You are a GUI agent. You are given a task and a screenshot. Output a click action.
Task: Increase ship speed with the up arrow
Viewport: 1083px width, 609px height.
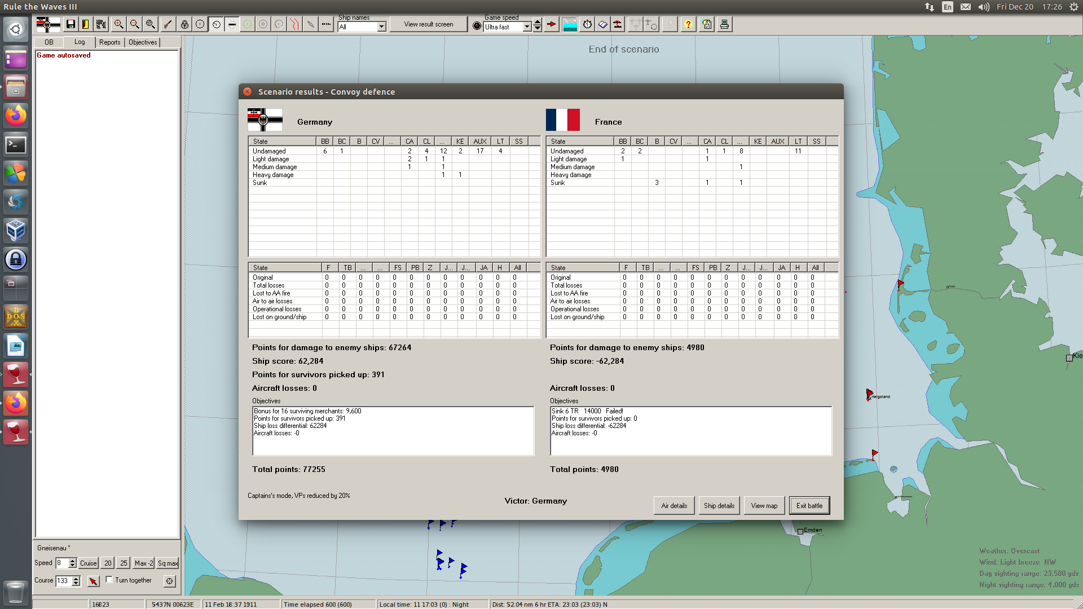[72, 561]
